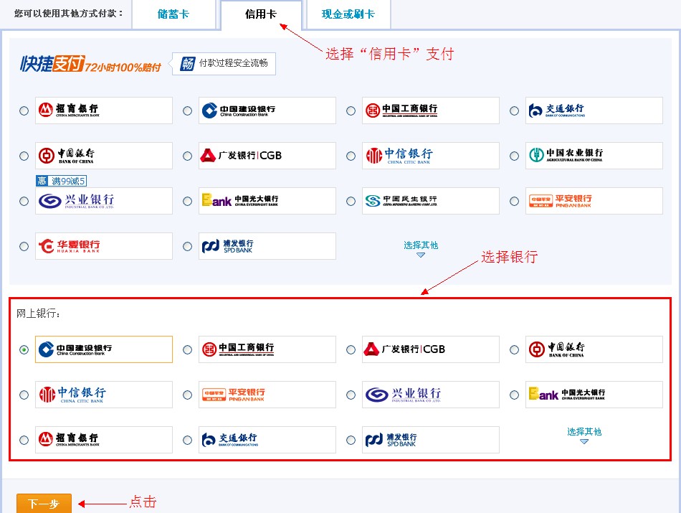Click 广发银行 CGB logo in 快捷支付

click(x=267, y=156)
